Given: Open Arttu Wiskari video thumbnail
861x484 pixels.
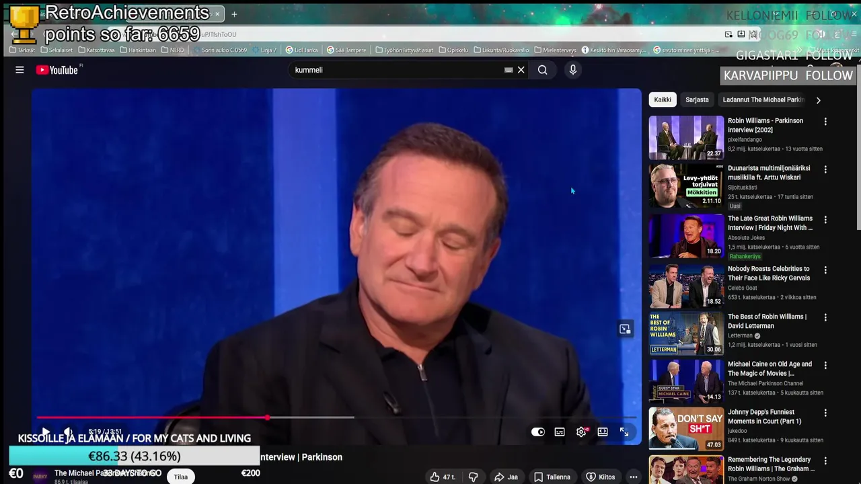Looking at the screenshot, I should point(686,185).
